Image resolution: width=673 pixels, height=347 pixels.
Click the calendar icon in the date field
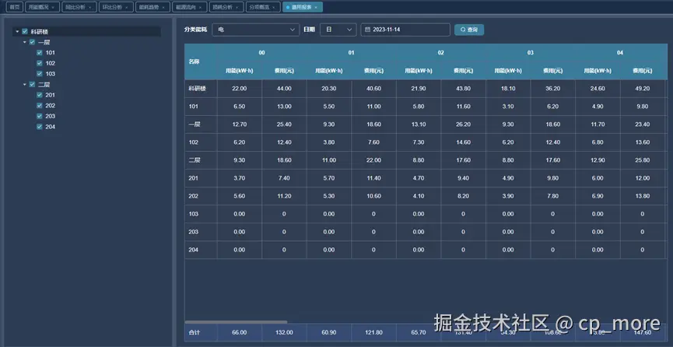pos(368,30)
